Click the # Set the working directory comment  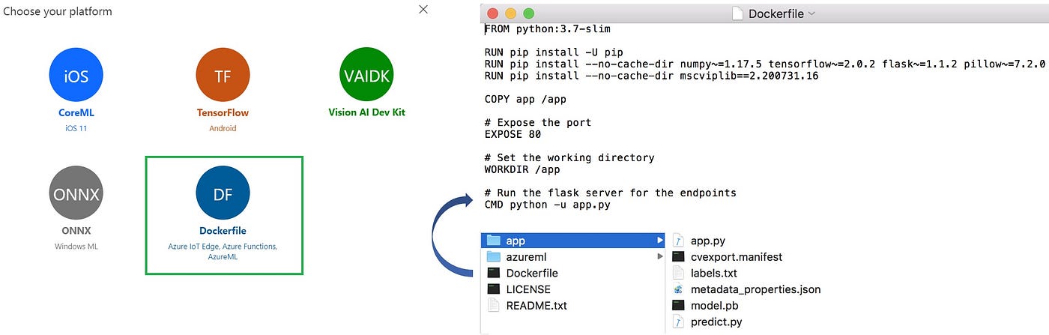tap(569, 157)
